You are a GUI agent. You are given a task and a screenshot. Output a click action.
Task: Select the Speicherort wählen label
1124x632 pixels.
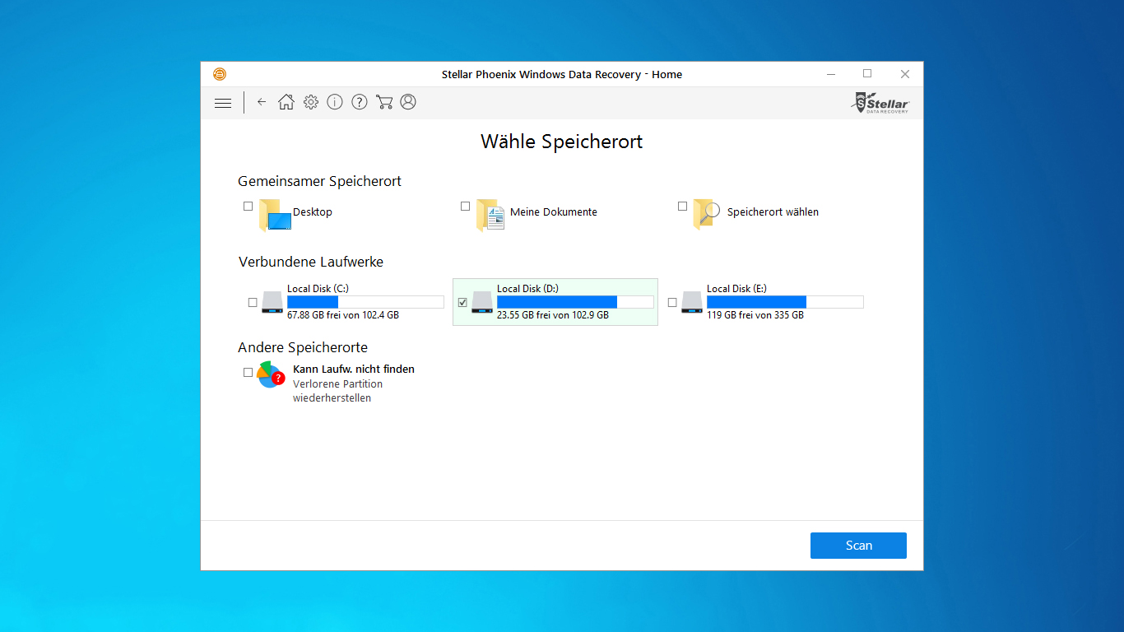(773, 212)
